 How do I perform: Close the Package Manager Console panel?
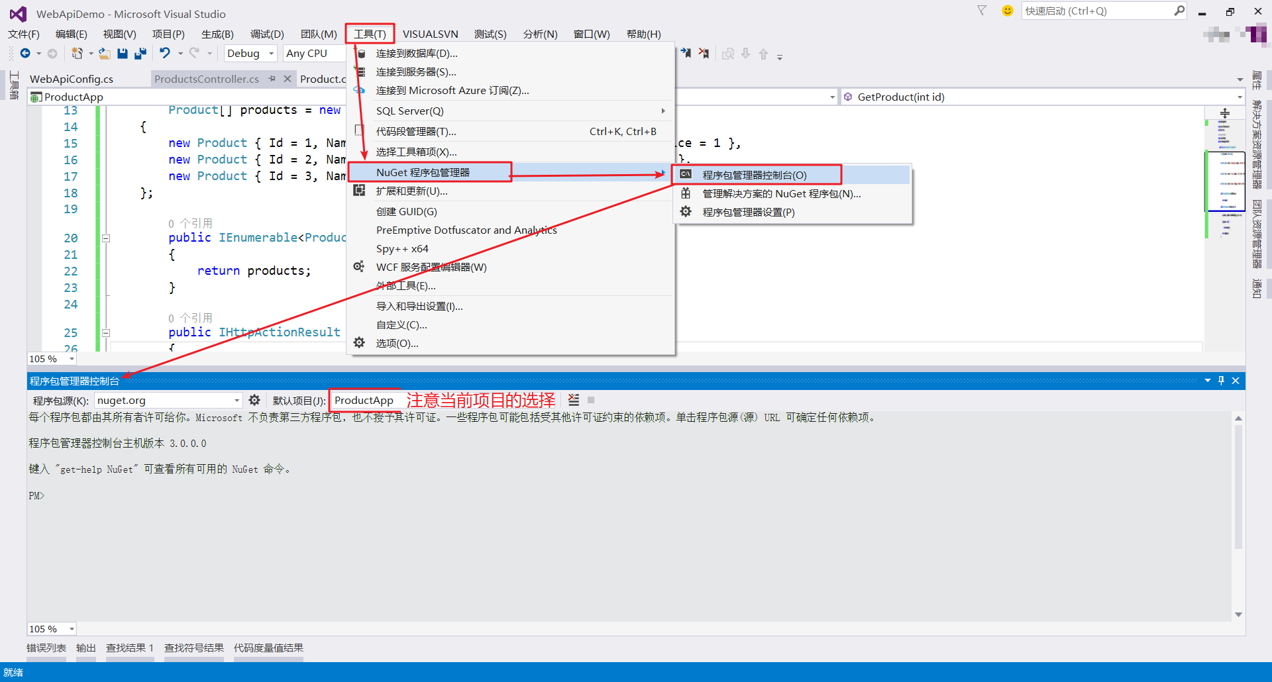point(1236,381)
